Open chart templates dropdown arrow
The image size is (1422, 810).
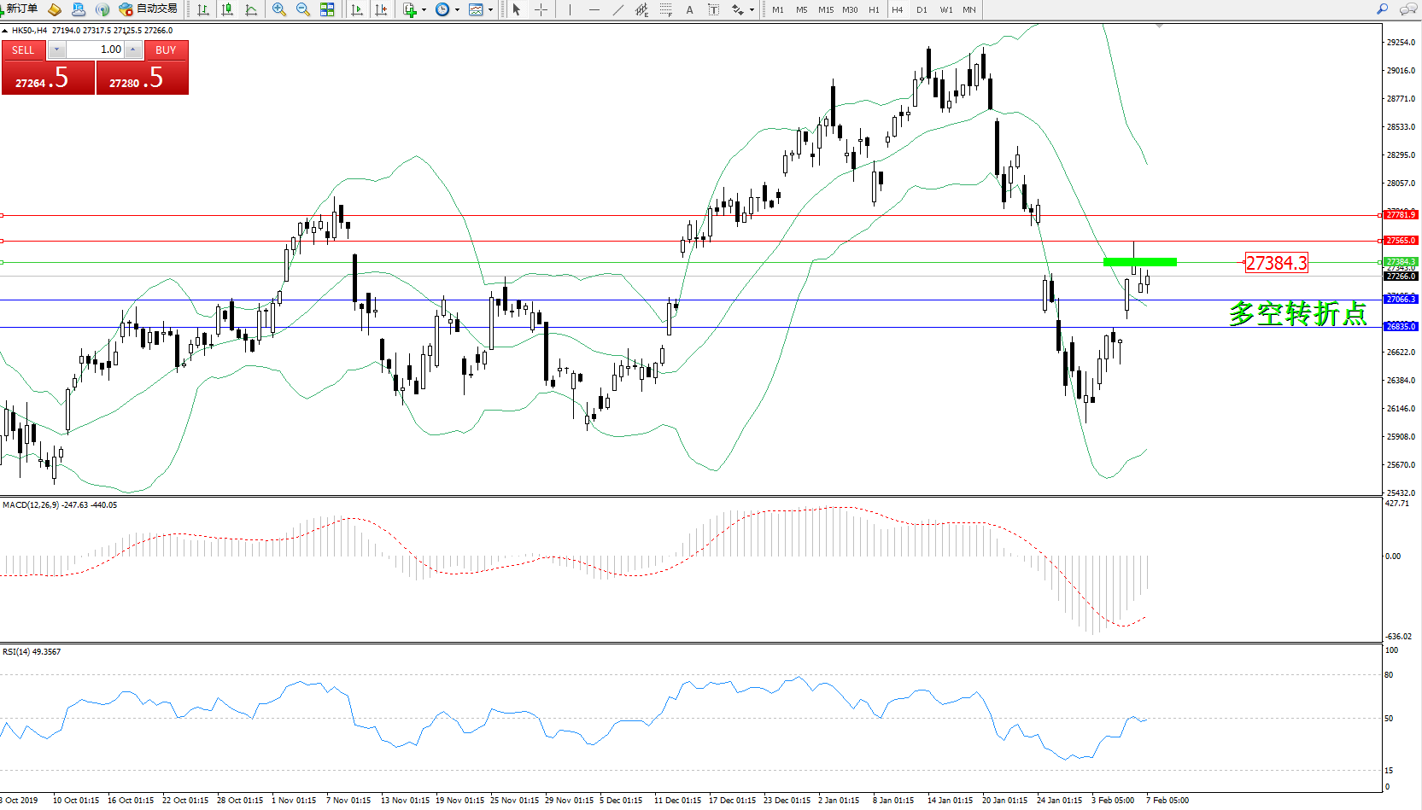pos(490,10)
